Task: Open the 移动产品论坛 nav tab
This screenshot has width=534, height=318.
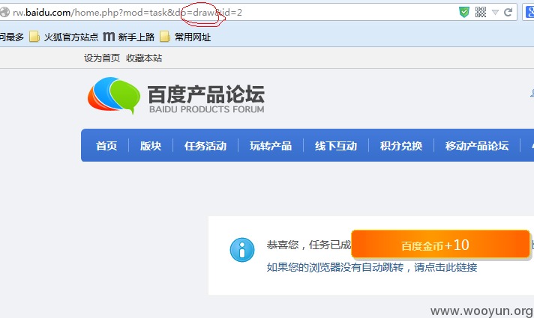Action: coord(477,146)
